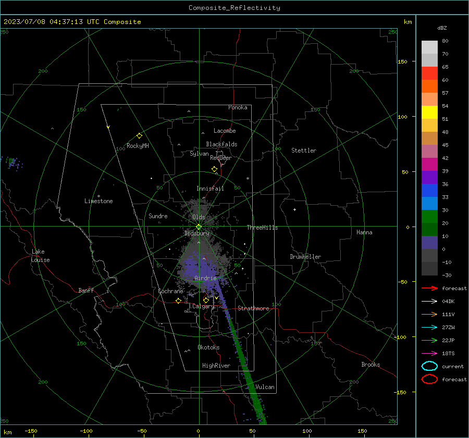The height and width of the screenshot is (438, 469).
Task: Click the Composite_Reflectivity title text
Action: (234, 8)
